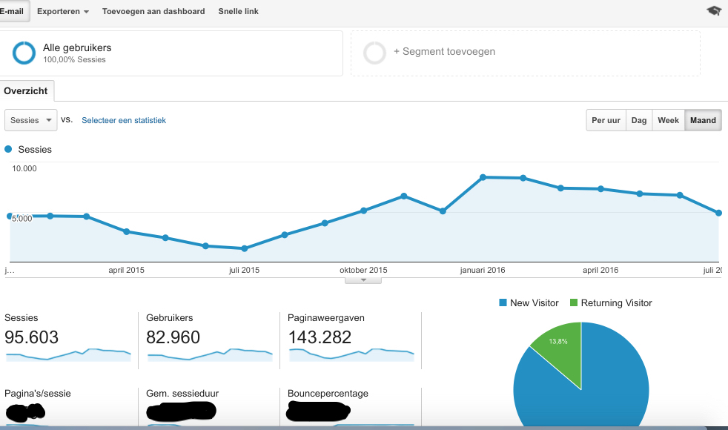Click the data point at juli 2015
The image size is (728, 430).
pyautogui.click(x=245, y=248)
